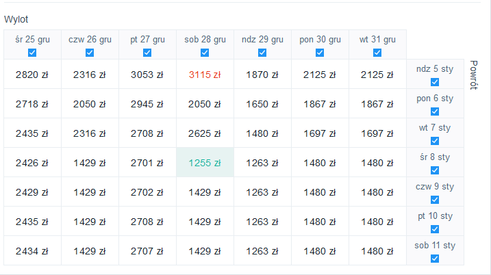The height and width of the screenshot is (275, 491).
Task: Uncheck the śr 25 gru departure checkbox
Action: (32, 53)
